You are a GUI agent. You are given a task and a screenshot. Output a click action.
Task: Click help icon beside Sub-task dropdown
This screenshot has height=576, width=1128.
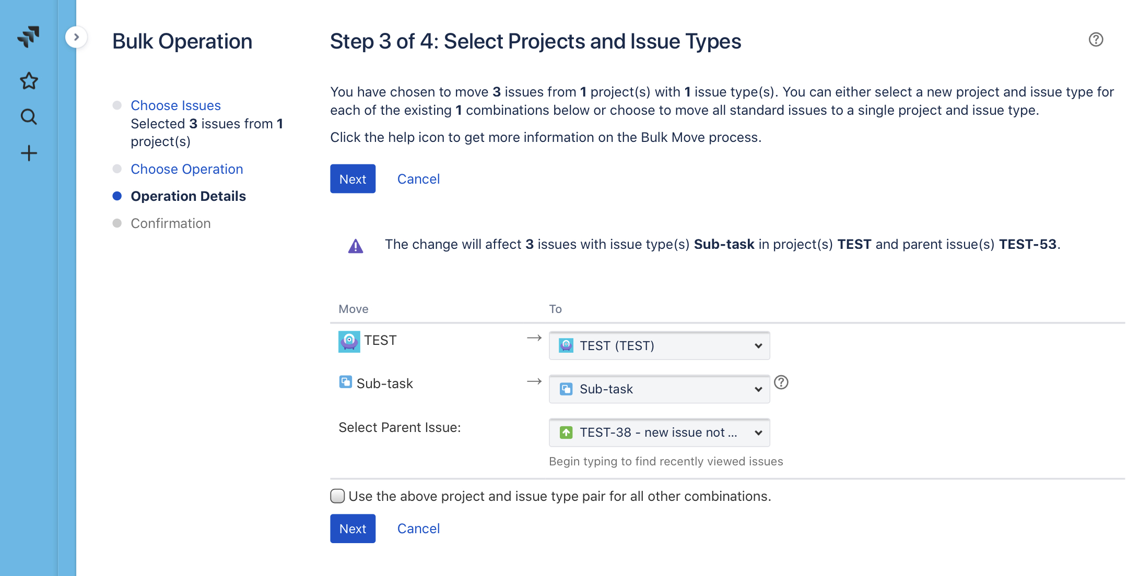[781, 382]
